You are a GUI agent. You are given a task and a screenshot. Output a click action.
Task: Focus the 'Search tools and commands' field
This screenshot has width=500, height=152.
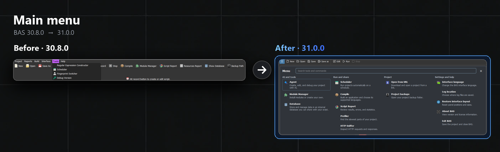coord(386,71)
